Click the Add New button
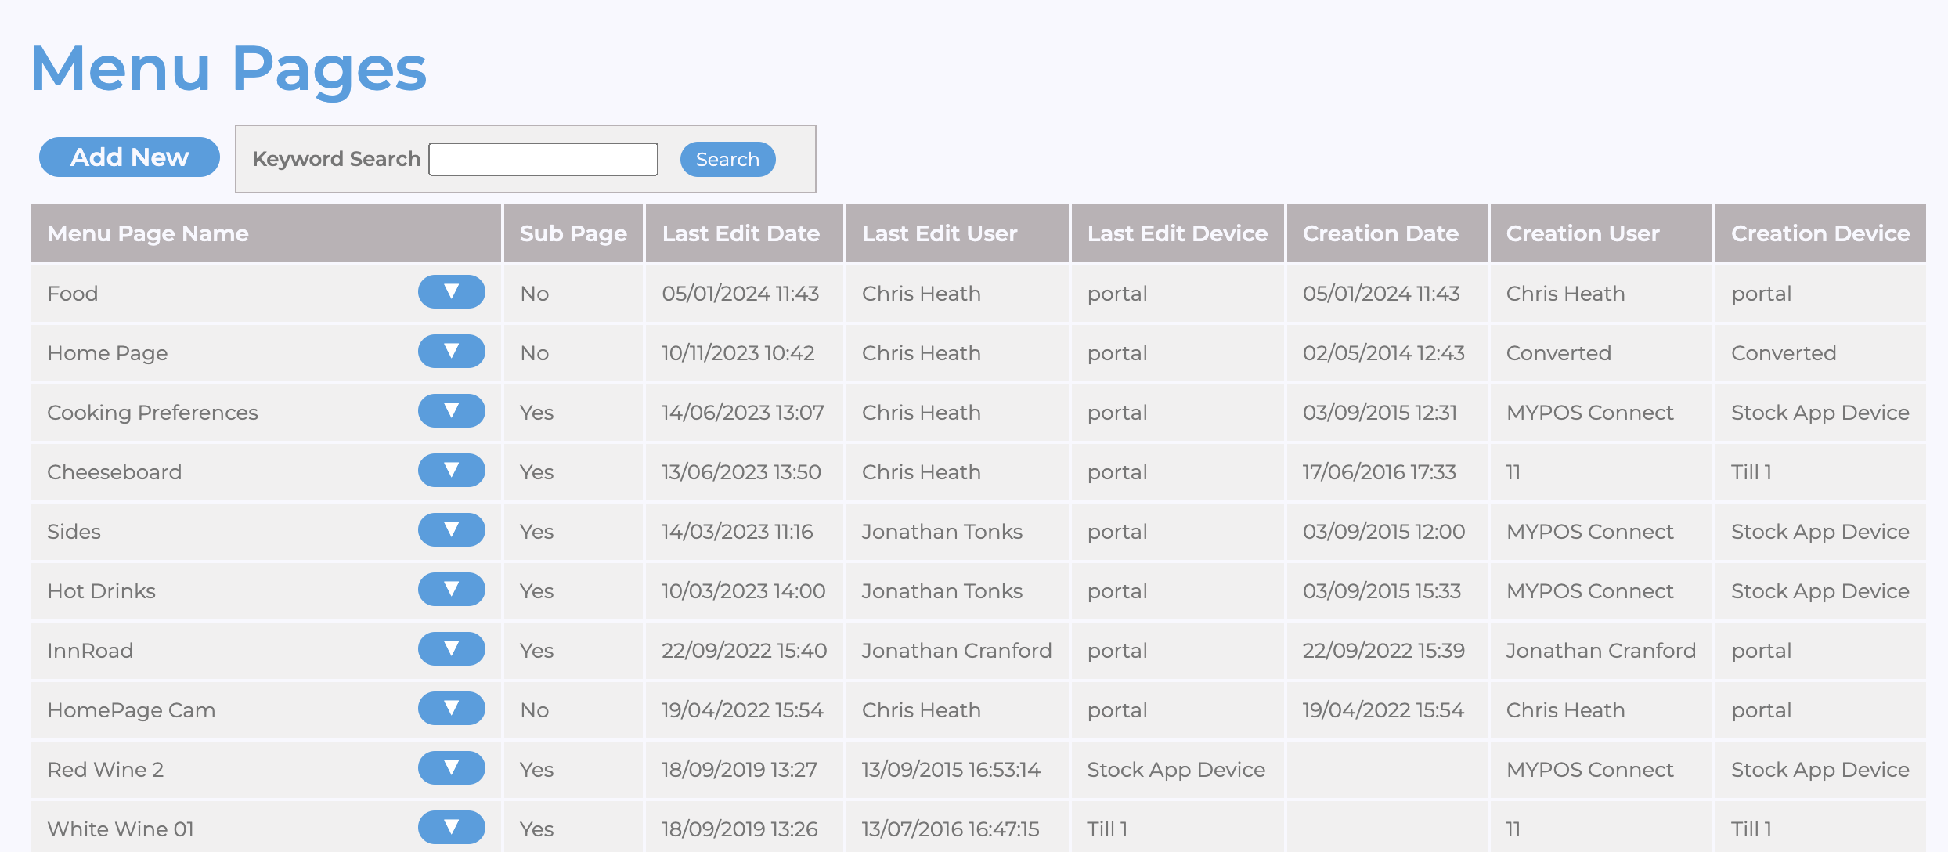Screen dimensions: 1948x852 pyautogui.click(x=129, y=157)
